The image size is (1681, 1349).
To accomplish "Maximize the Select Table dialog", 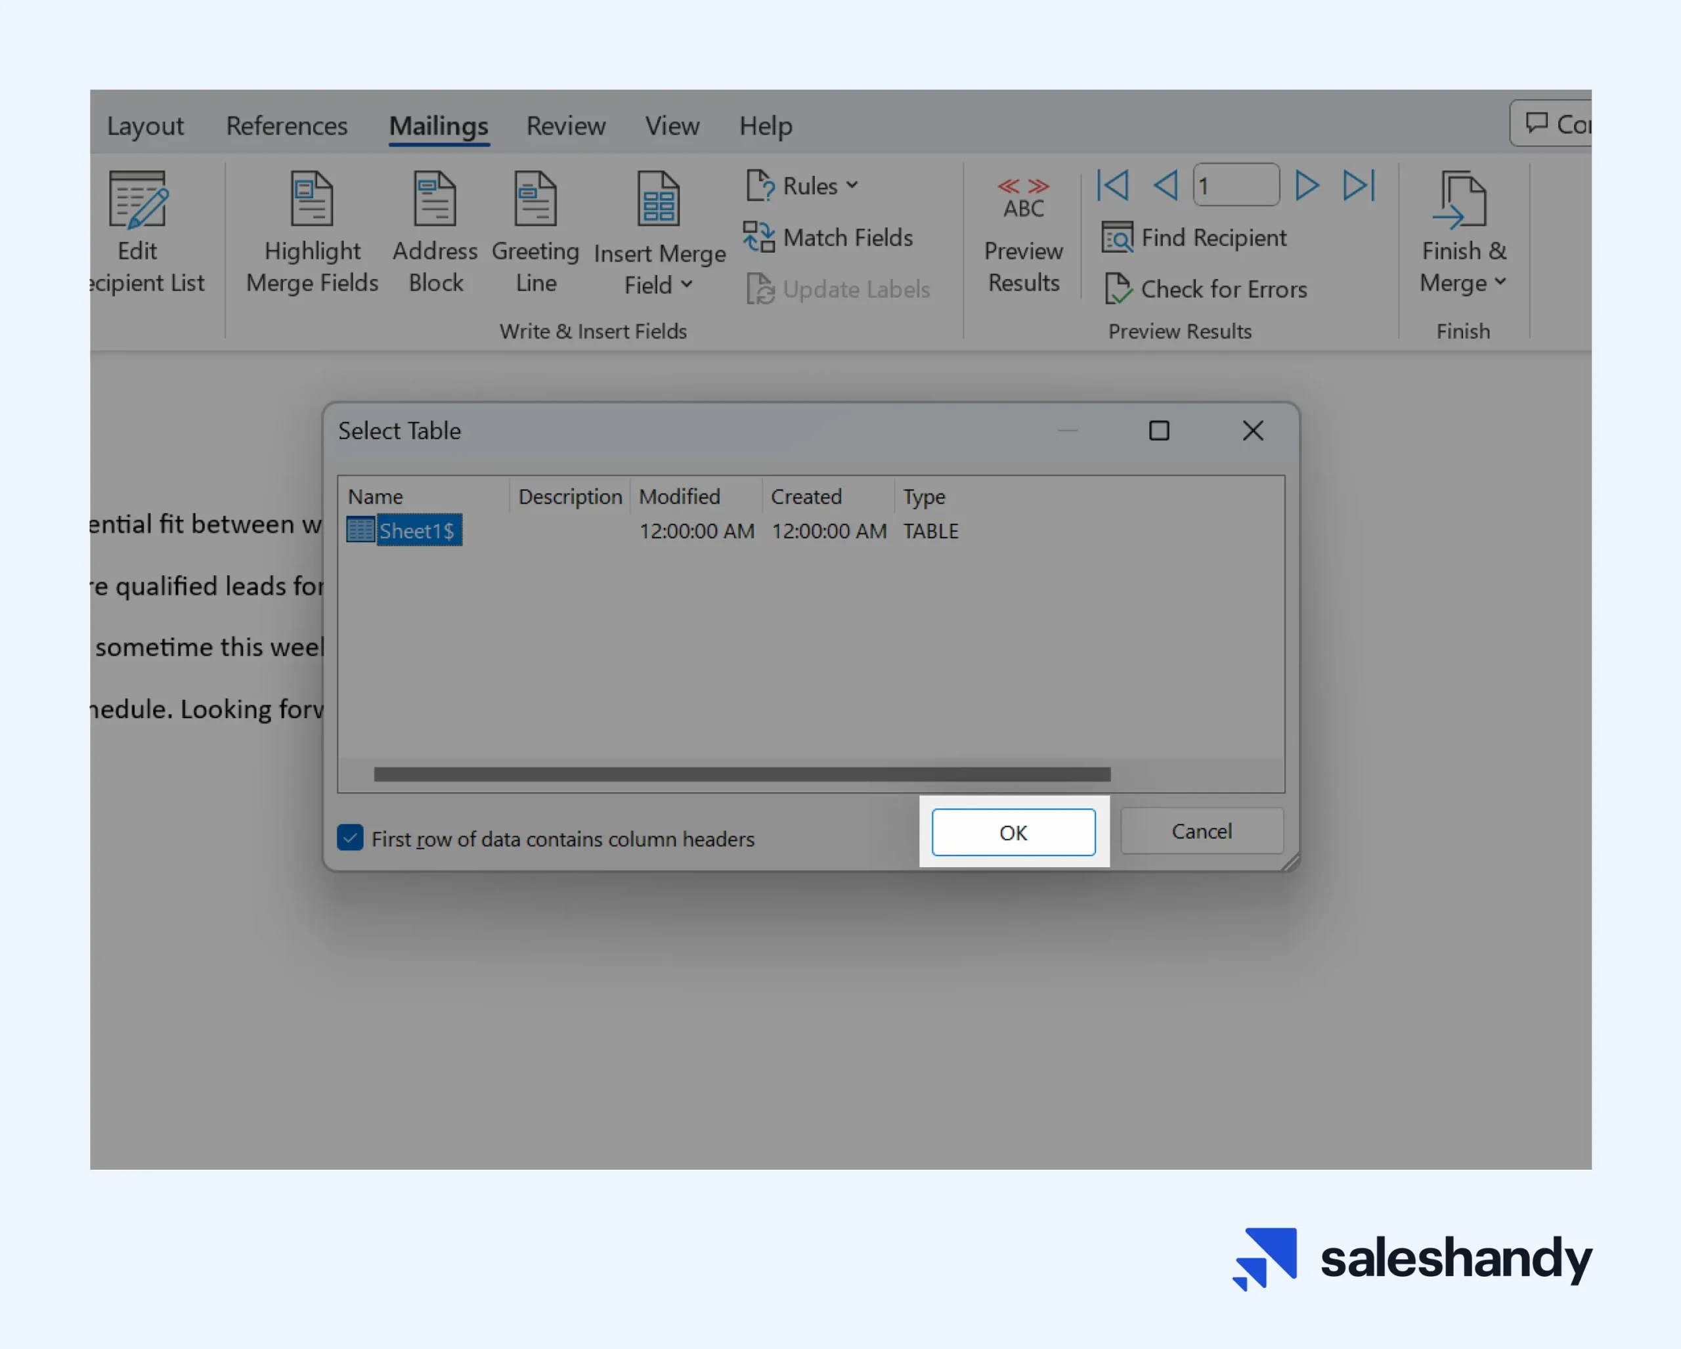I will [x=1160, y=430].
